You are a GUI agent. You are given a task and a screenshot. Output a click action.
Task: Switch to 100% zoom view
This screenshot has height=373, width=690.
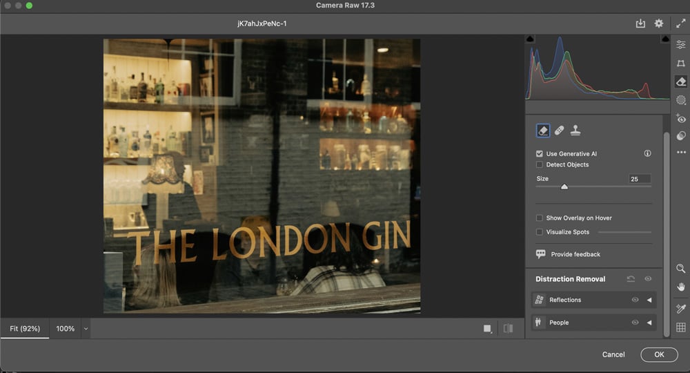pyautogui.click(x=66, y=329)
